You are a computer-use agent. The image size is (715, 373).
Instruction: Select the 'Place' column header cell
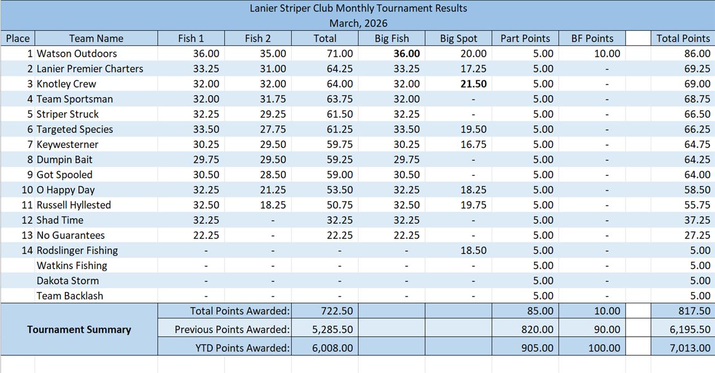tap(17, 39)
